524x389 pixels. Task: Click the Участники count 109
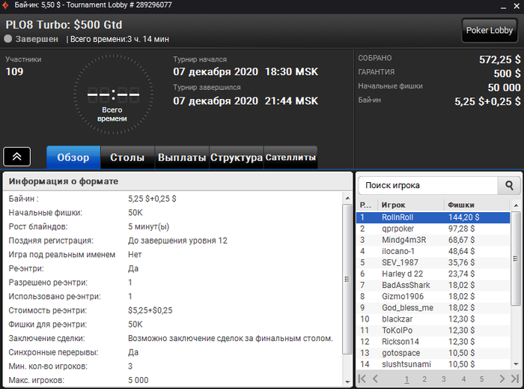(14, 71)
